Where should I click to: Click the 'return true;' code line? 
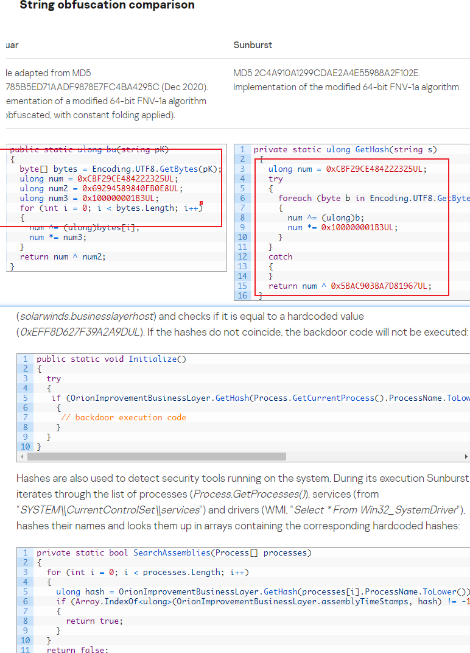(x=94, y=621)
